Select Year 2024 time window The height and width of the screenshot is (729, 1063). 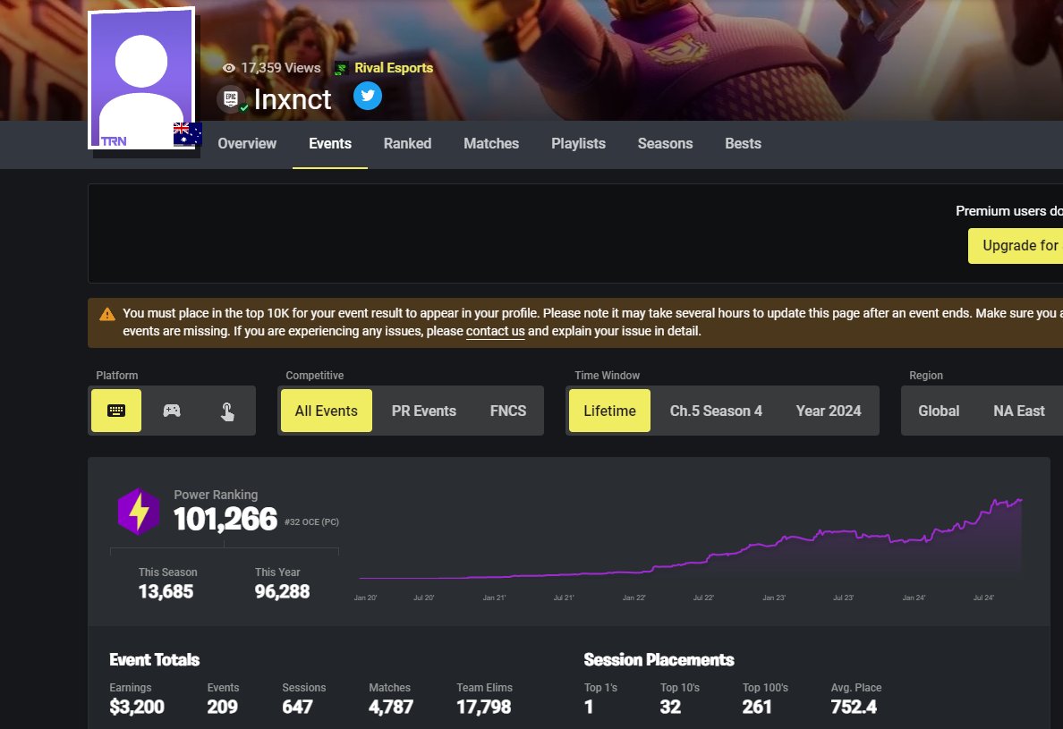point(829,411)
